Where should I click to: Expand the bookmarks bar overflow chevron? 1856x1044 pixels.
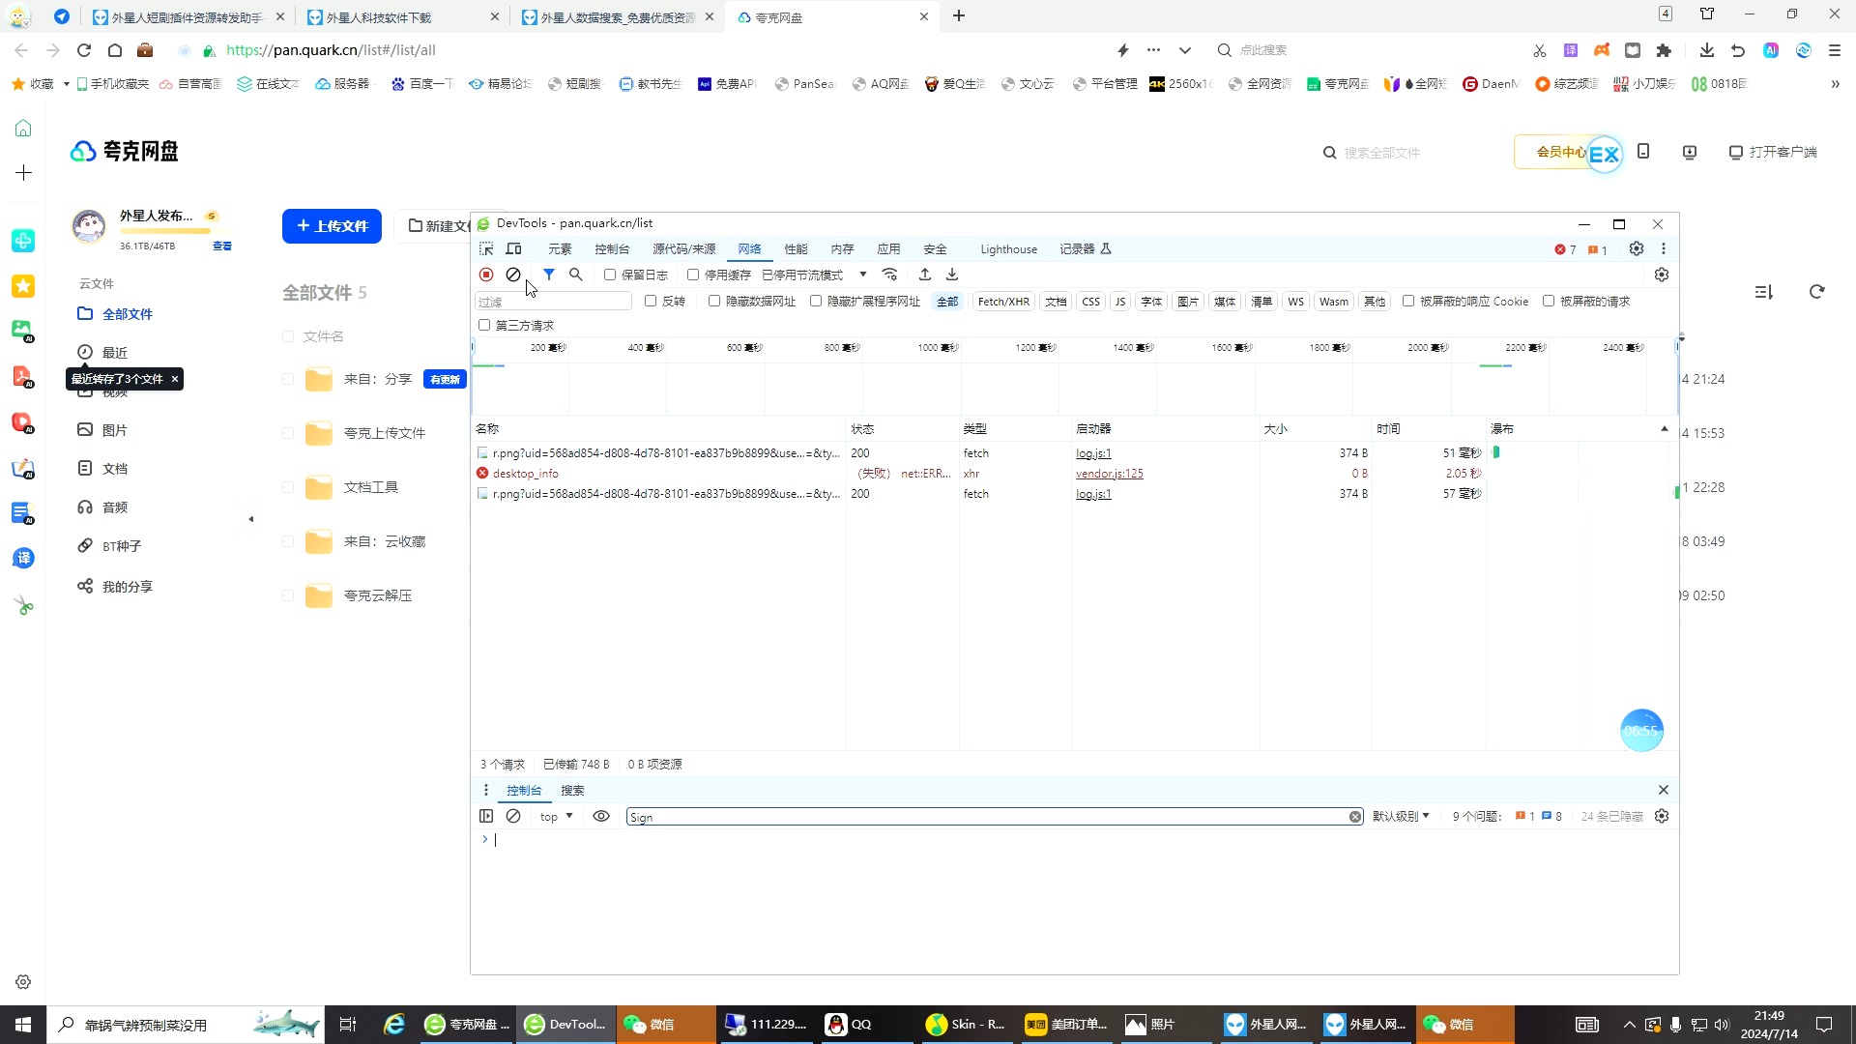[x=1835, y=84]
